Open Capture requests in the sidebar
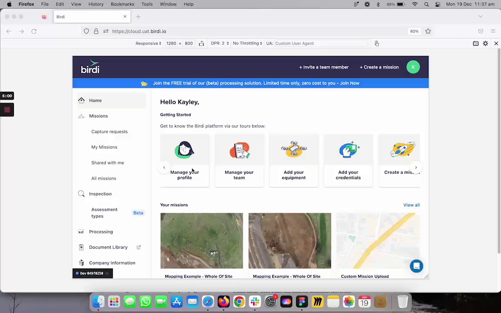This screenshot has height=313, width=501. pyautogui.click(x=109, y=132)
